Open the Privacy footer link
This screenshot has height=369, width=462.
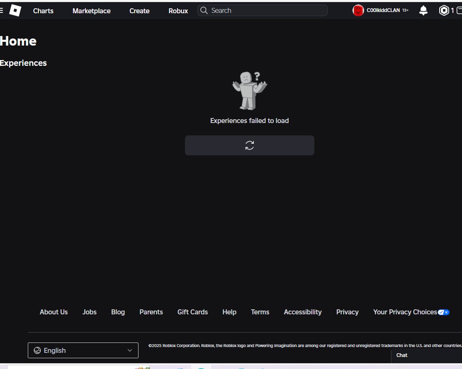point(348,312)
